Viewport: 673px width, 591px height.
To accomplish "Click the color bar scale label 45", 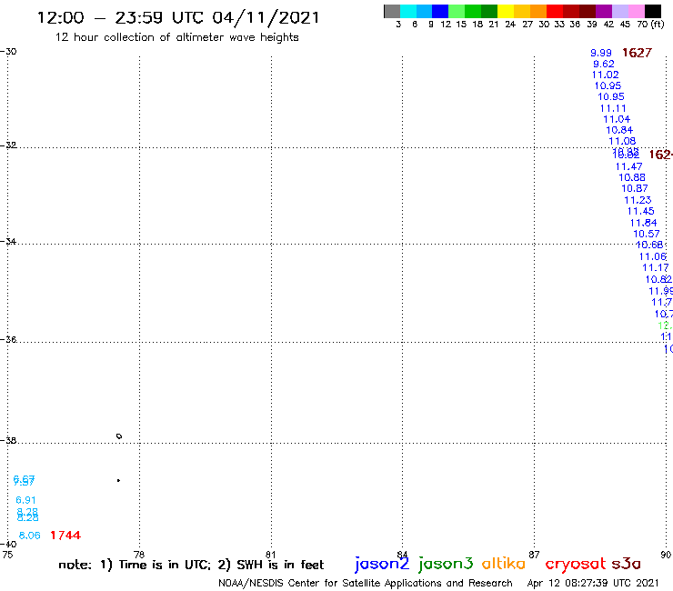I will [x=626, y=25].
